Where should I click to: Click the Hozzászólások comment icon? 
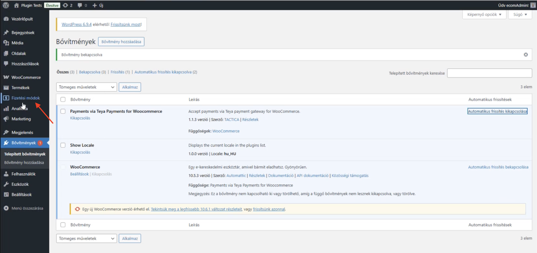click(x=6, y=64)
